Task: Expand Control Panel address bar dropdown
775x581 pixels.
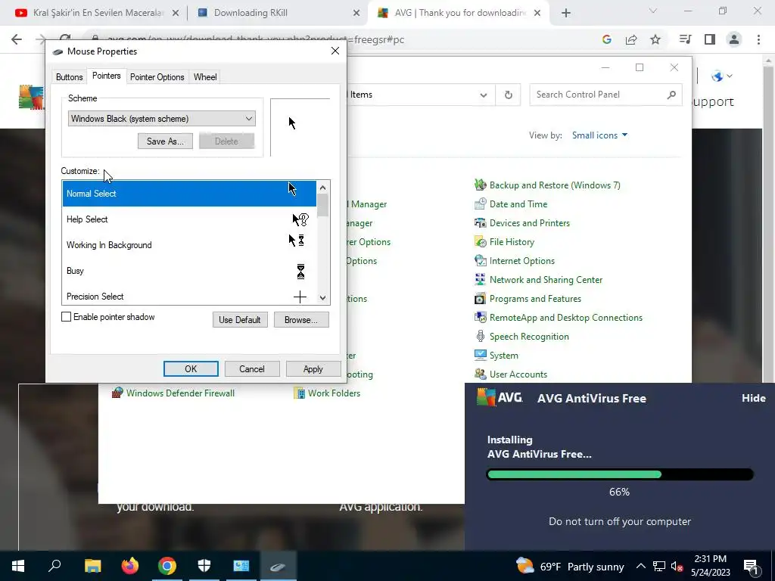Action: coord(483,95)
